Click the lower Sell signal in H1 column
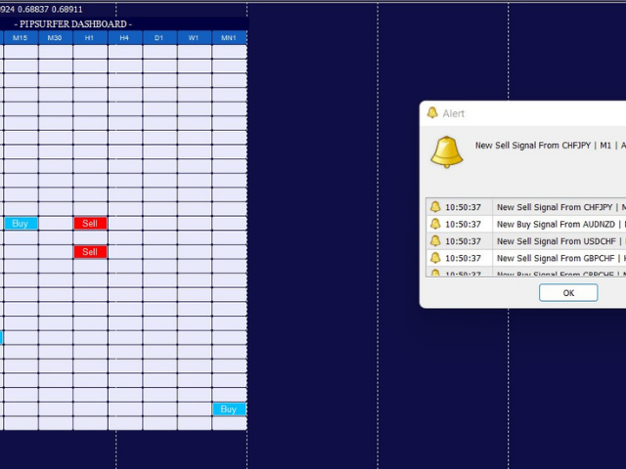 pyautogui.click(x=90, y=252)
